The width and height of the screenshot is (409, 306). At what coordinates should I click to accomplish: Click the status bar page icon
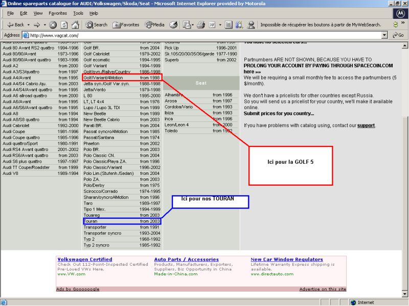click(4, 302)
